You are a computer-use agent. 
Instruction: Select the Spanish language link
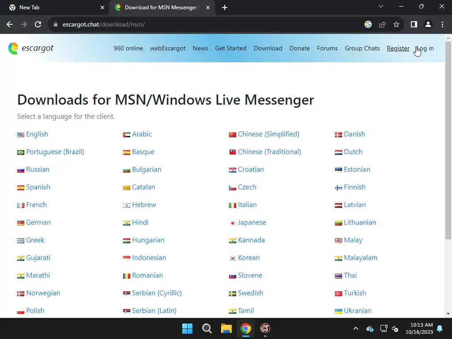[38, 187]
